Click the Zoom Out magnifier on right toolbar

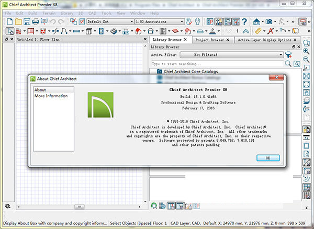[x=306, y=60]
